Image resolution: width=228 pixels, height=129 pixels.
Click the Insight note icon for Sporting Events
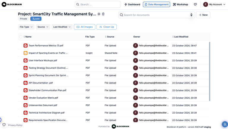[26, 53]
